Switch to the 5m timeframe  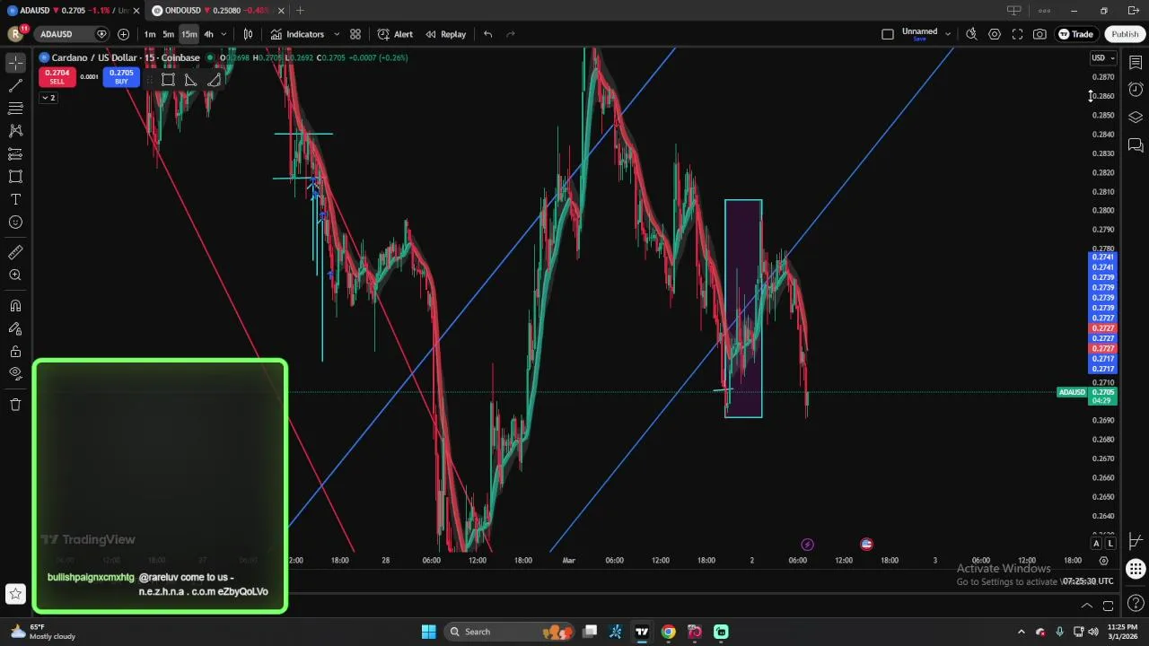[x=169, y=34]
